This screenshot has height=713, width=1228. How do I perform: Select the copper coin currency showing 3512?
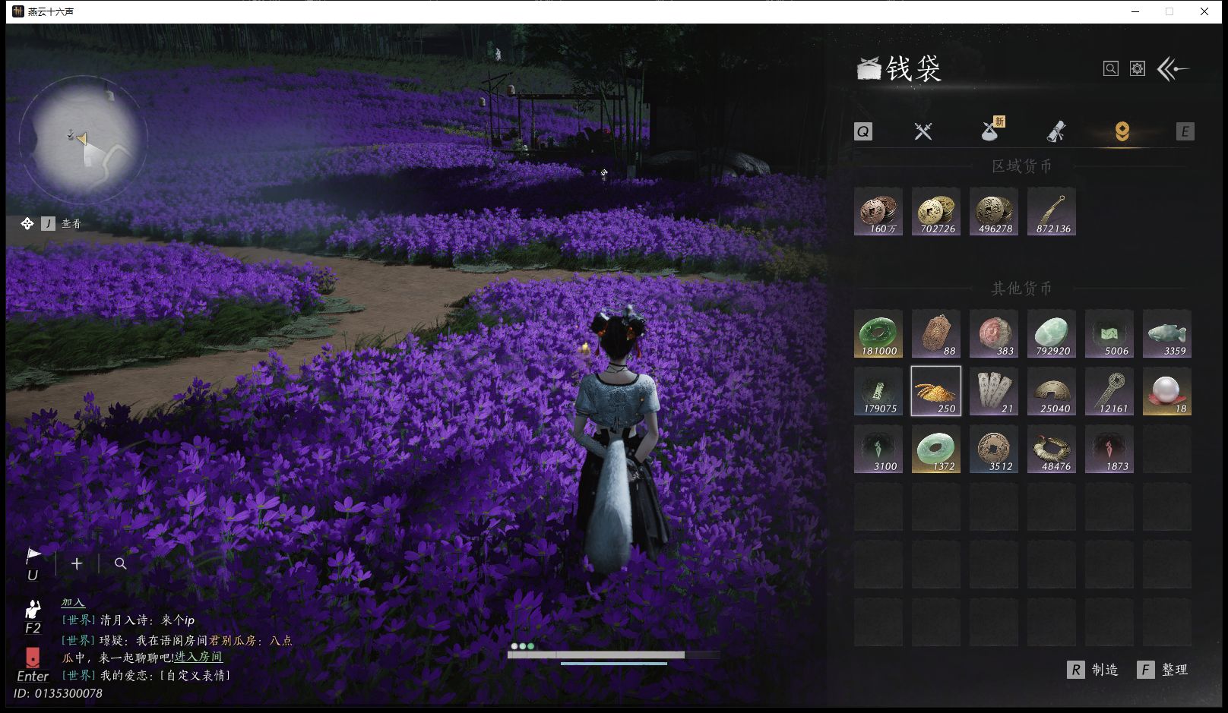[994, 449]
